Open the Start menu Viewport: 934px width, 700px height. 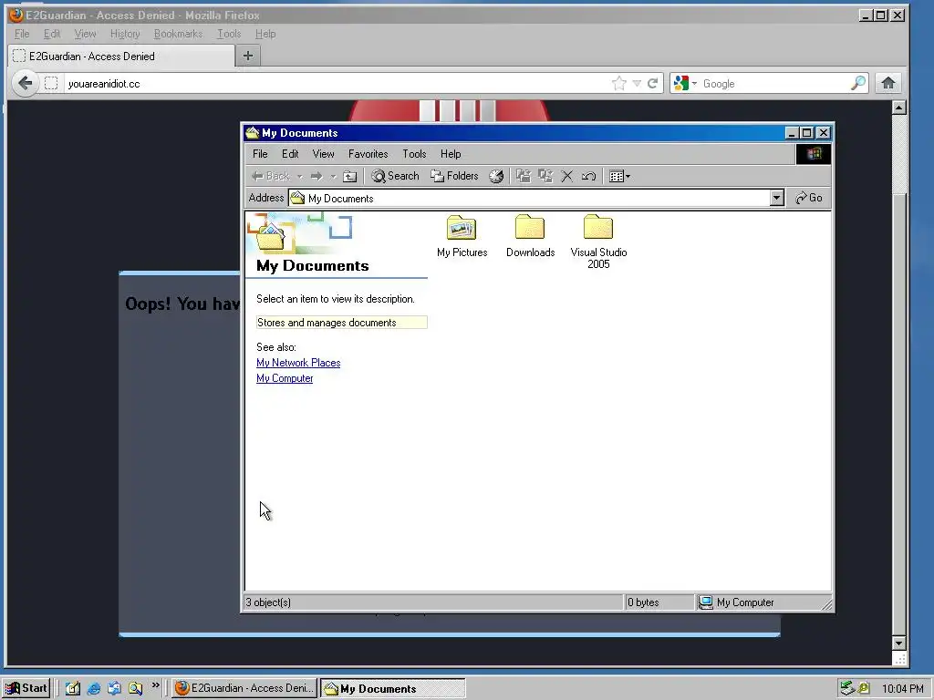(x=26, y=688)
